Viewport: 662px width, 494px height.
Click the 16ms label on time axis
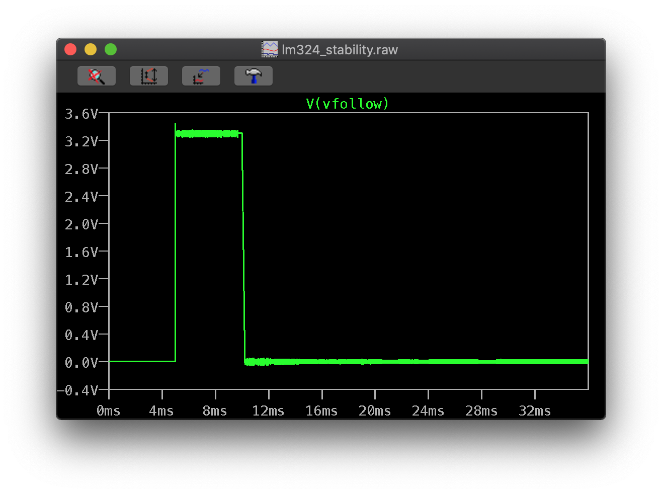pyautogui.click(x=321, y=411)
